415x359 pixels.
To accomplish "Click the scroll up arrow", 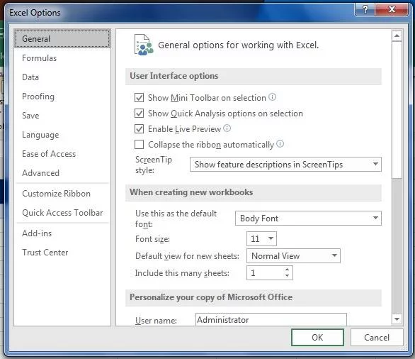I will tap(397, 35).
